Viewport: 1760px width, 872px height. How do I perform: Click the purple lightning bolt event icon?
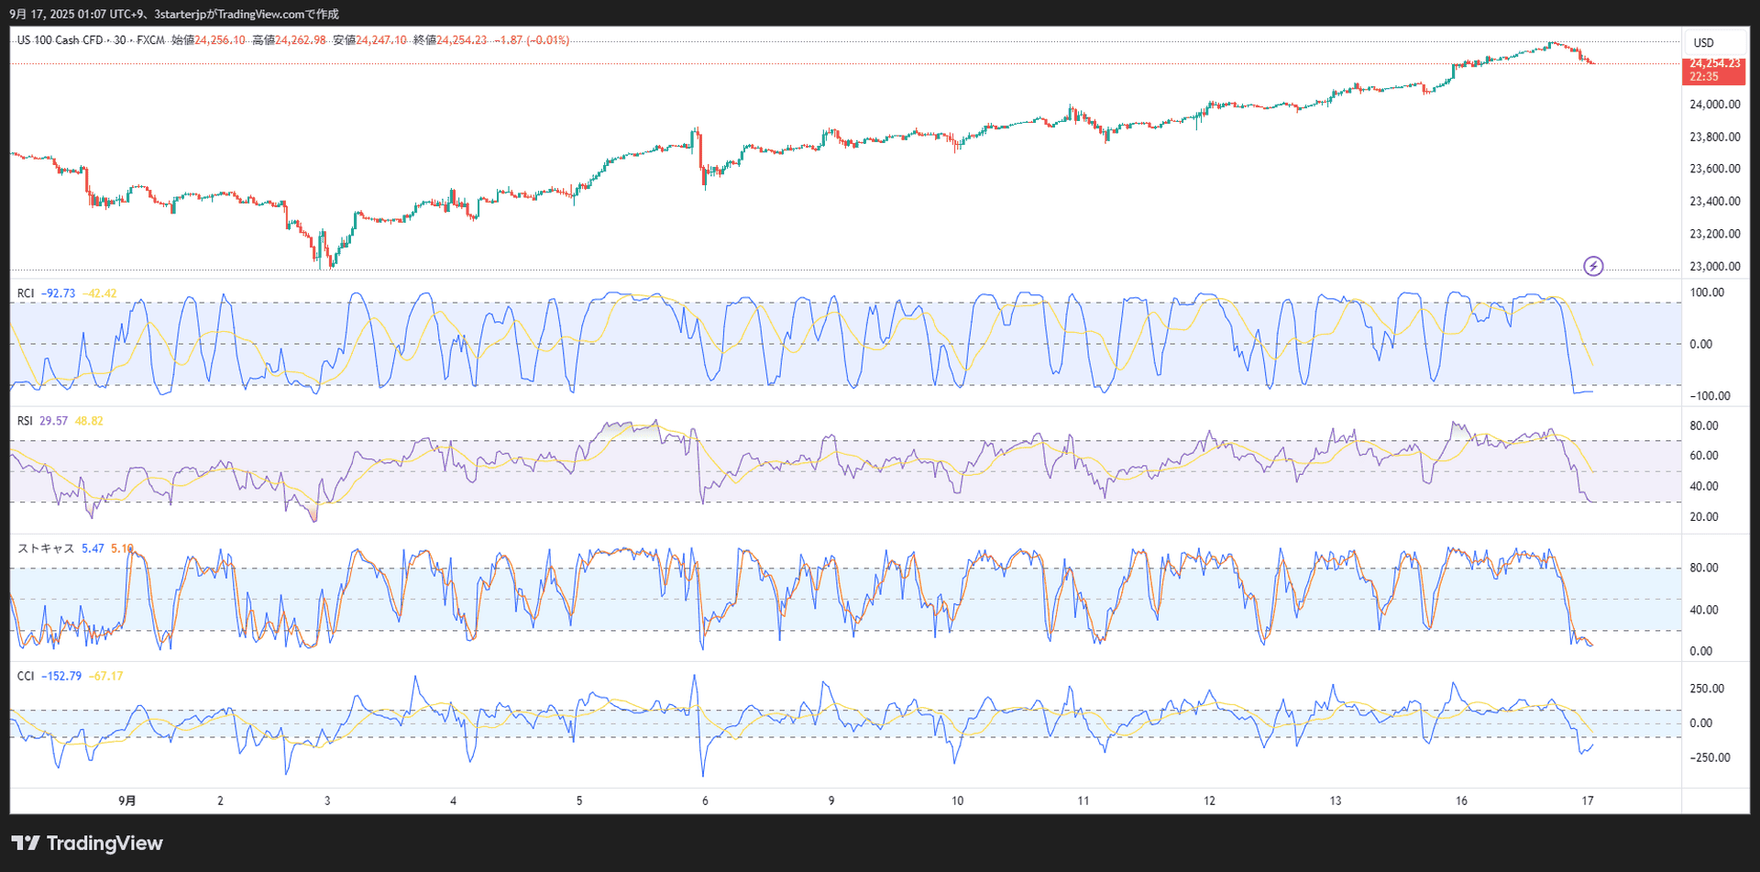point(1593,266)
